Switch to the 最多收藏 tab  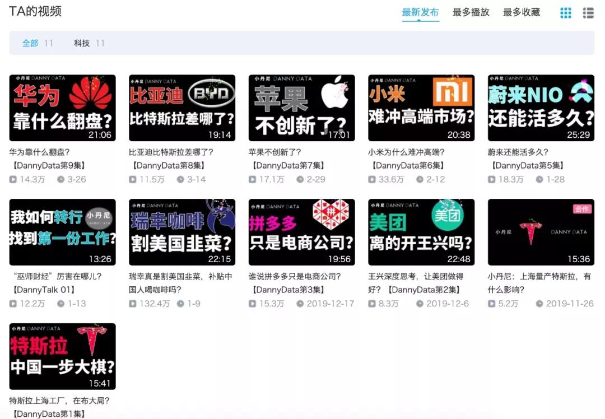tap(521, 12)
